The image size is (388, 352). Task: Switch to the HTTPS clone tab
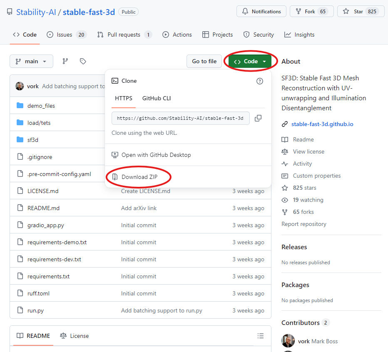point(124,98)
